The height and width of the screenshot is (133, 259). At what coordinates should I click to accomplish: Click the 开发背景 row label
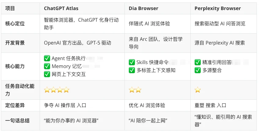click(x=15, y=43)
